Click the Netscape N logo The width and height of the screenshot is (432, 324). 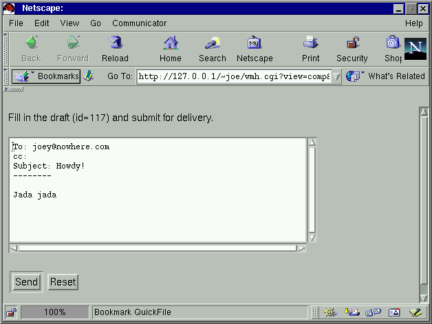pos(415,48)
